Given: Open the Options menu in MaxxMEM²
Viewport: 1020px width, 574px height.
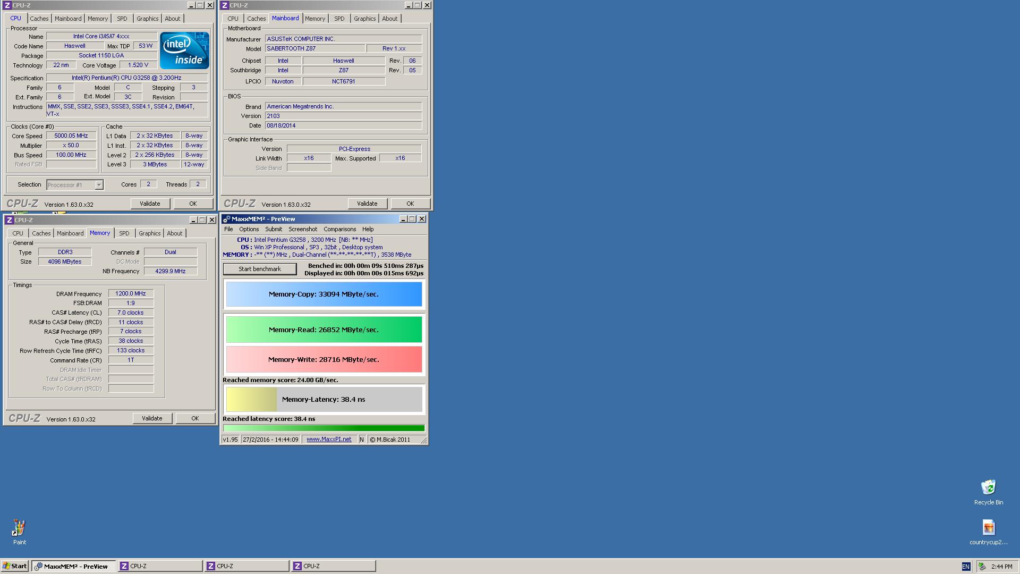Looking at the screenshot, I should point(249,229).
